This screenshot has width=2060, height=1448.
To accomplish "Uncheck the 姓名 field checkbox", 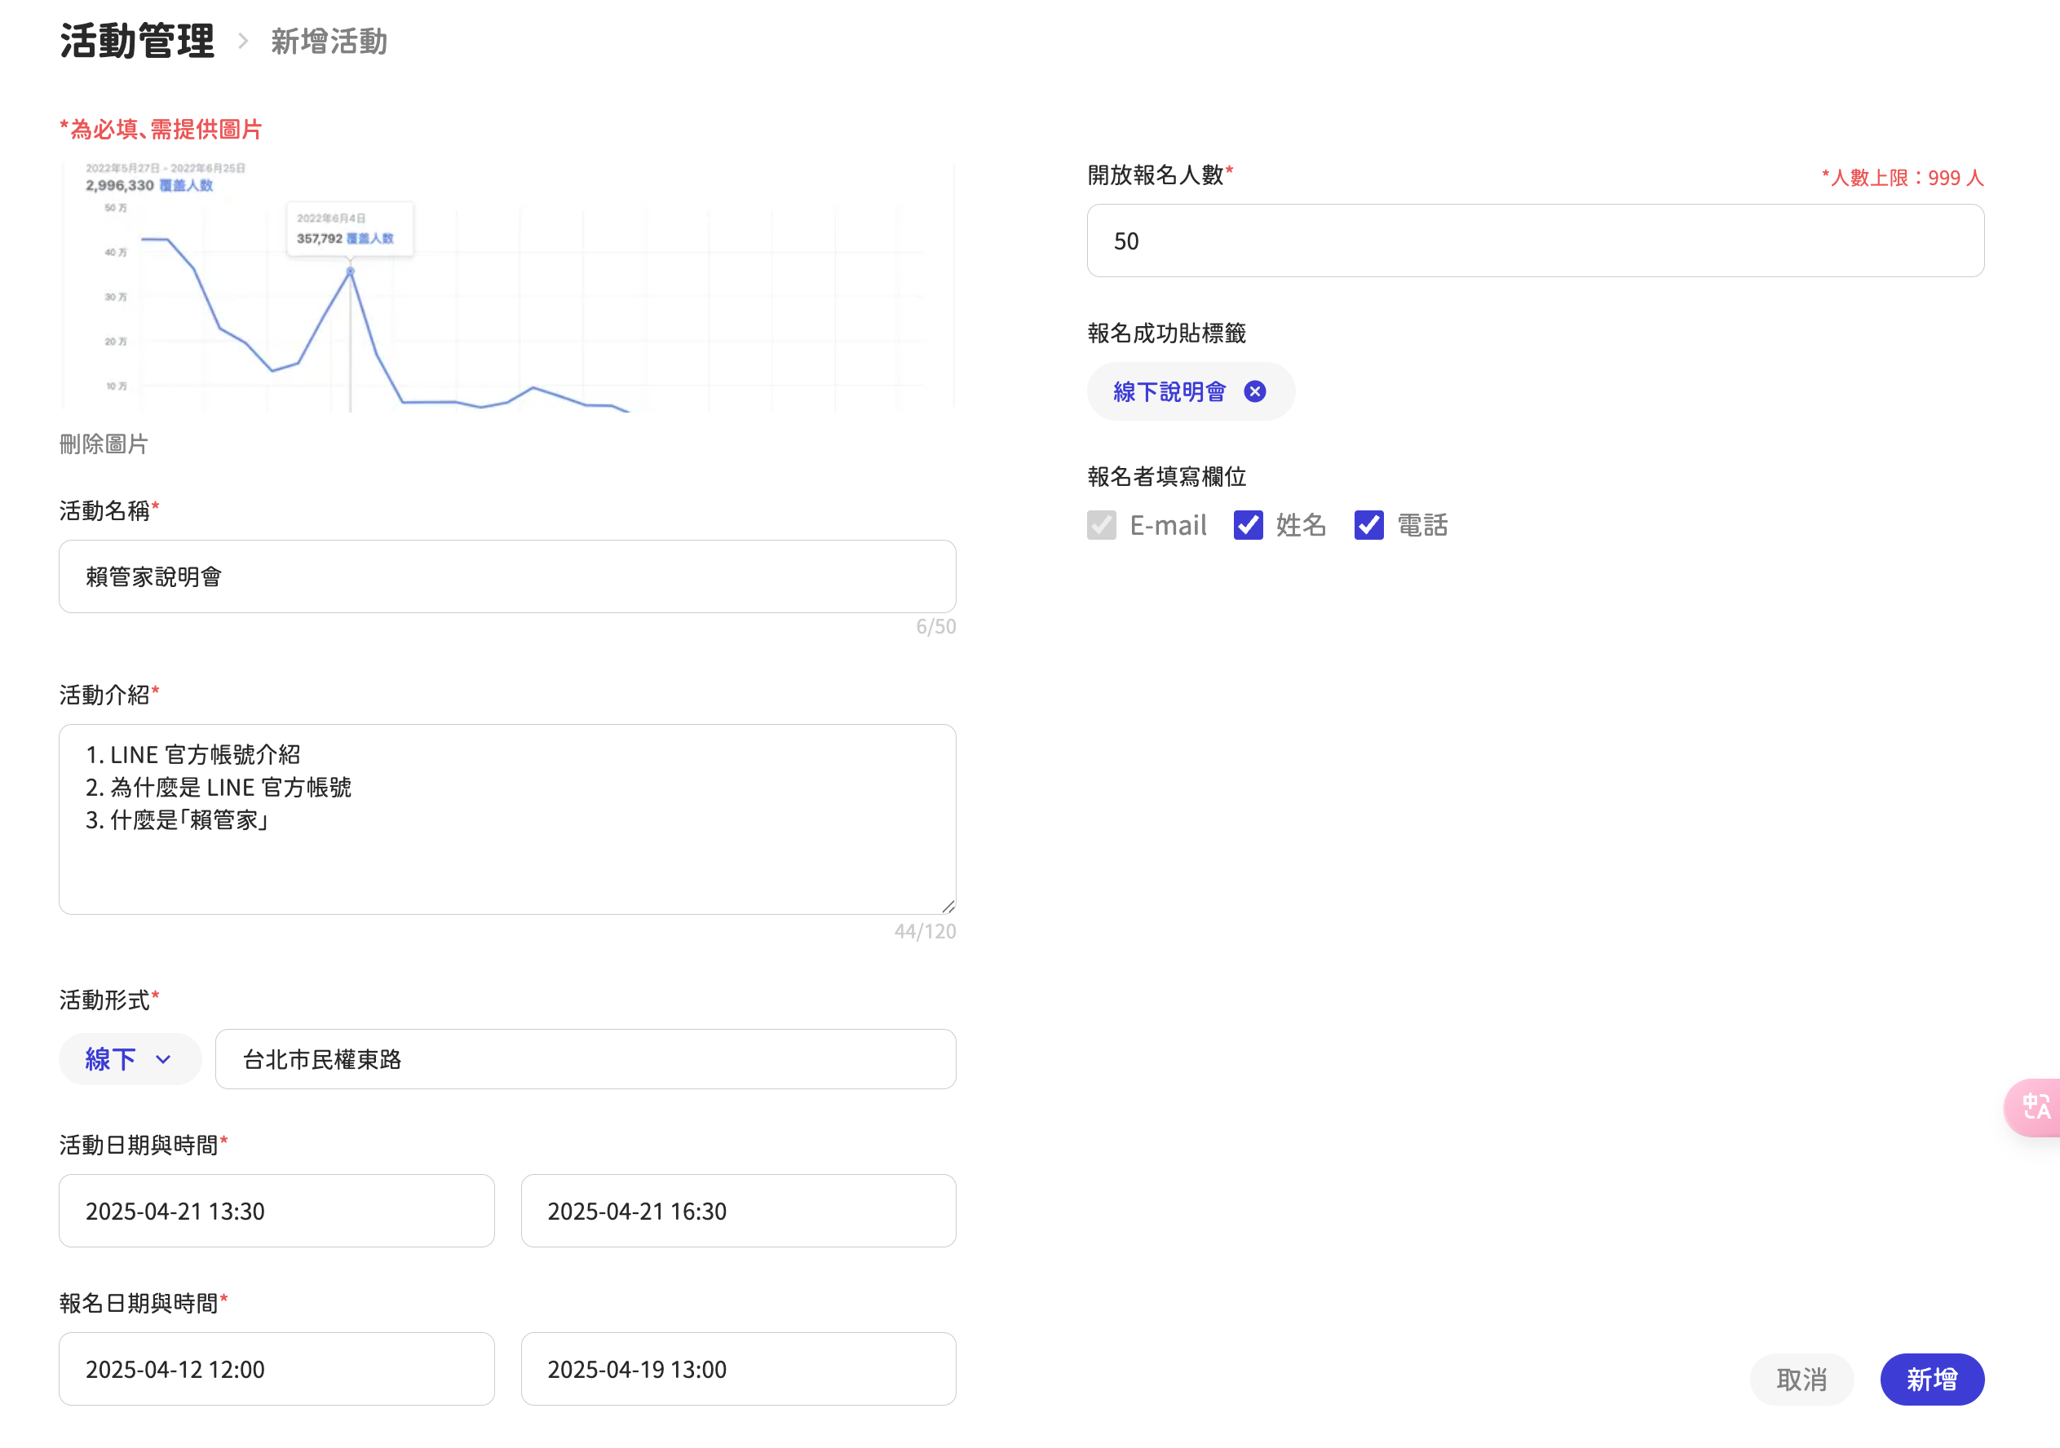I will coord(1247,525).
